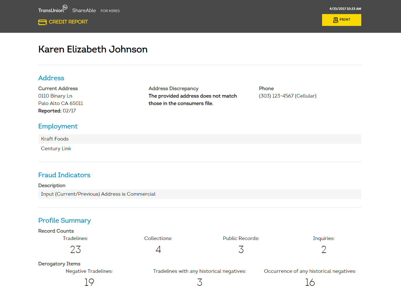This screenshot has width=401, height=291.
Task: Click the FOR HIRES label
Action: coord(110,11)
